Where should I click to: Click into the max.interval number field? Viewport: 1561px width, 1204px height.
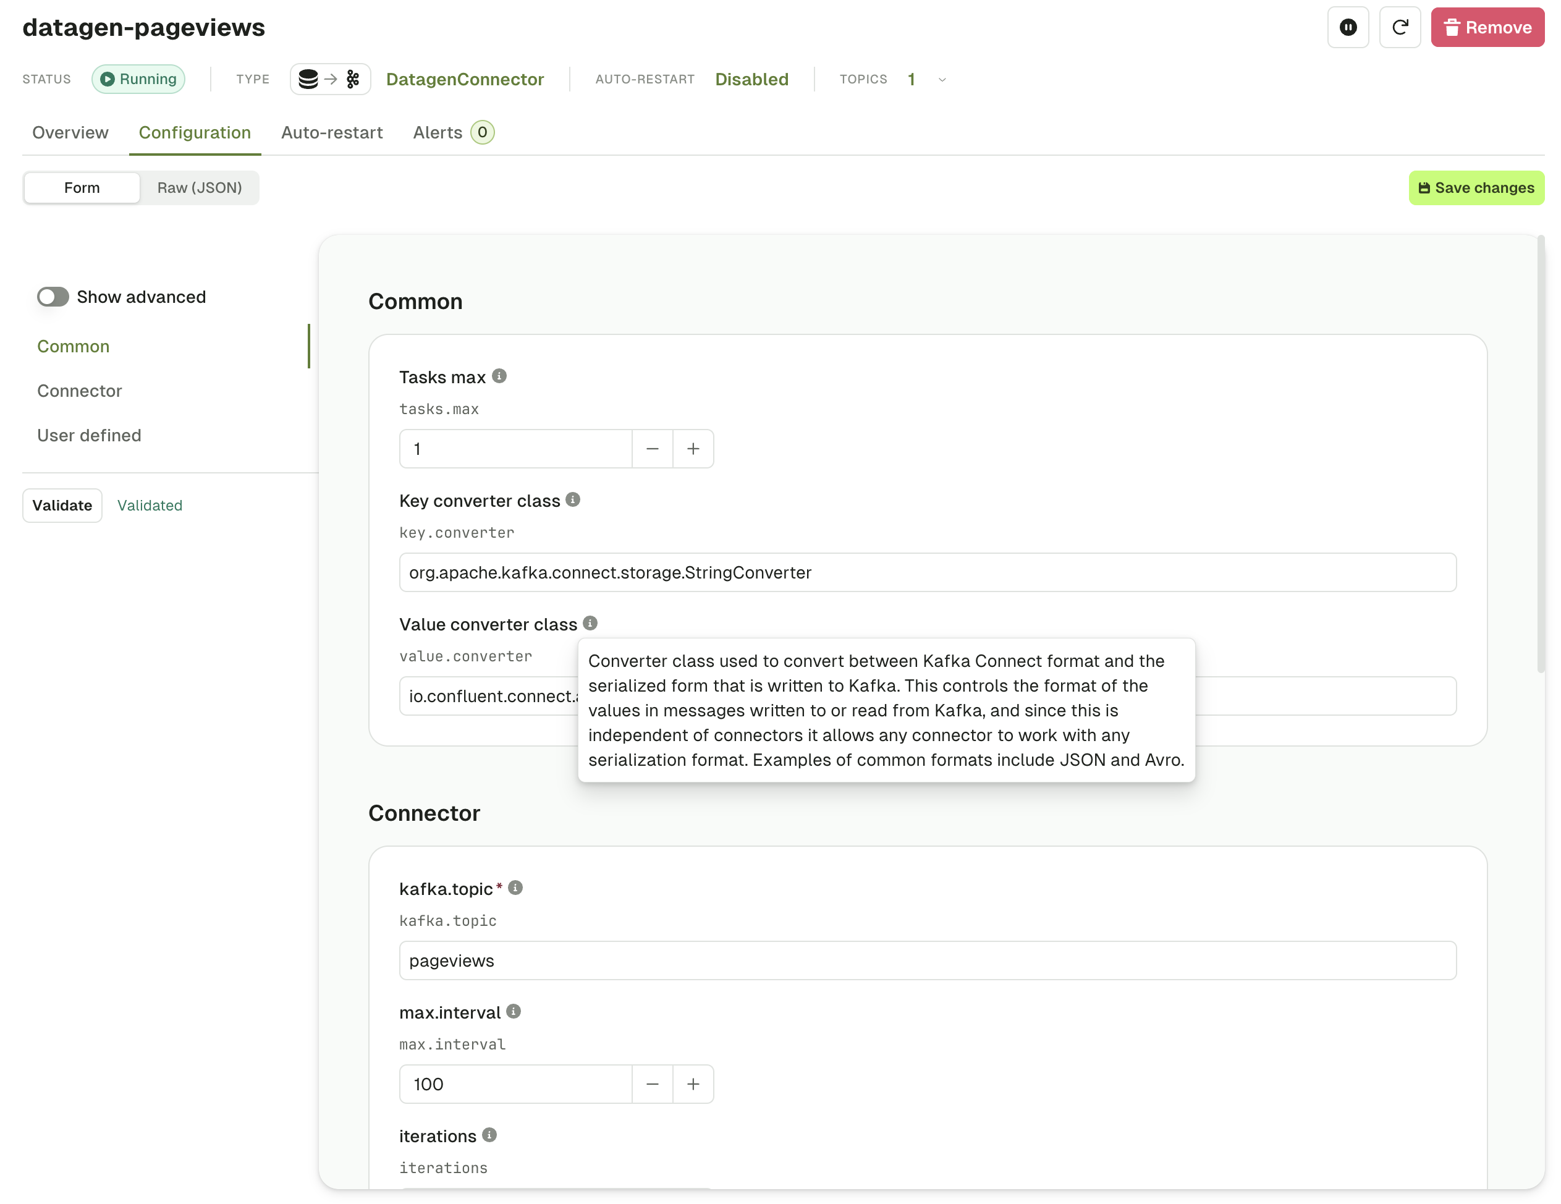(x=515, y=1083)
